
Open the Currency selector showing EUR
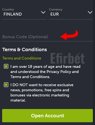pyautogui.click(x=71, y=14)
